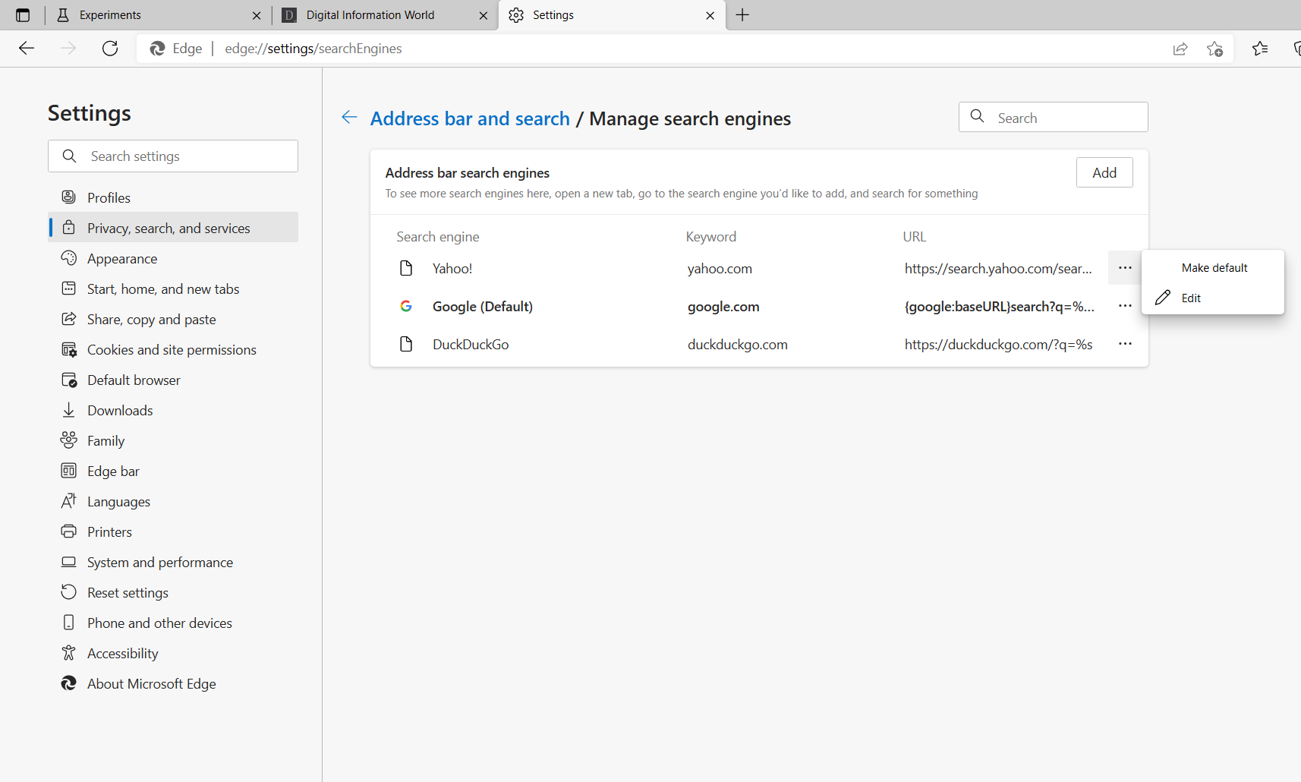The height and width of the screenshot is (782, 1301).
Task: Click the Yahoo! search engine name
Action: pos(452,268)
